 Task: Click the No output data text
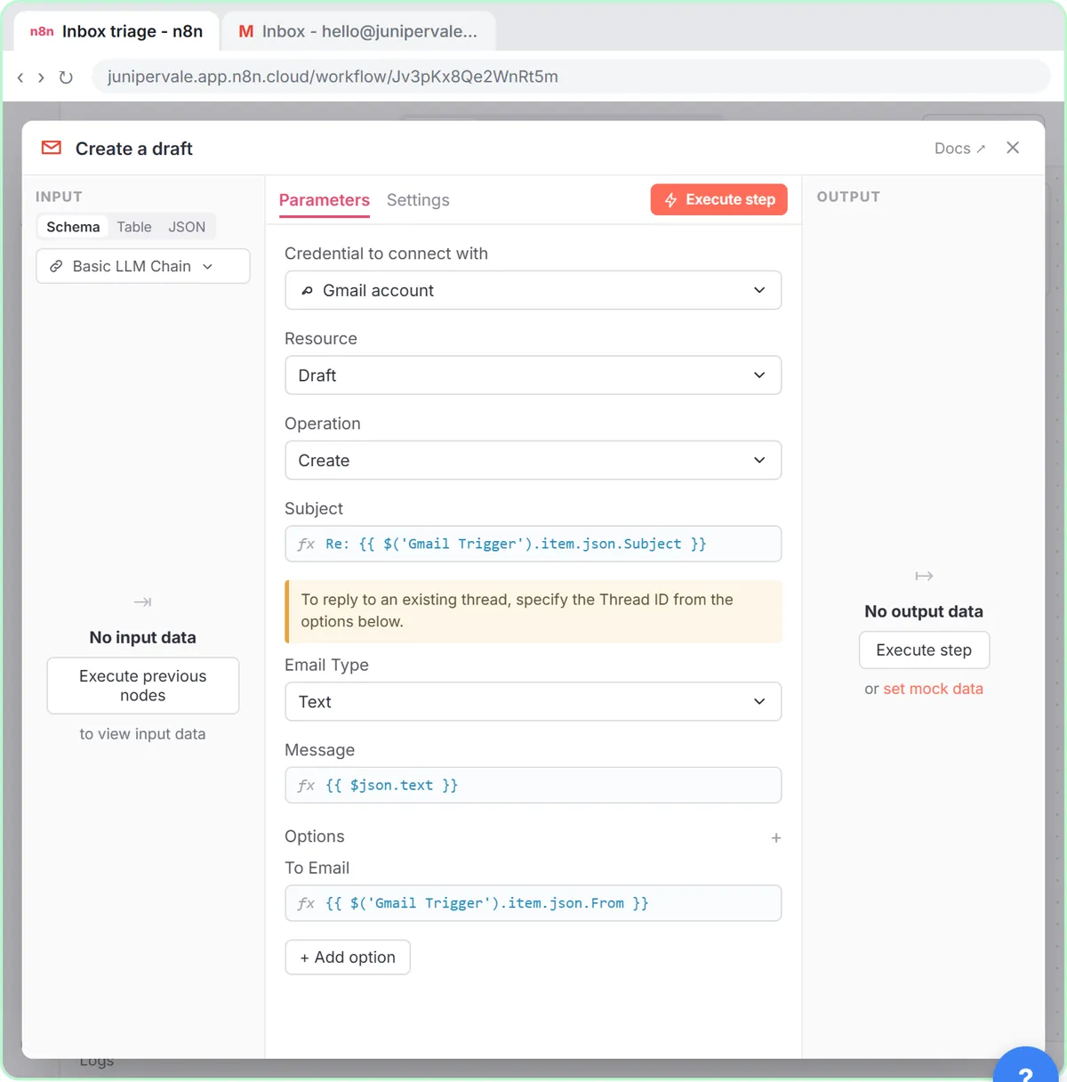(x=924, y=611)
